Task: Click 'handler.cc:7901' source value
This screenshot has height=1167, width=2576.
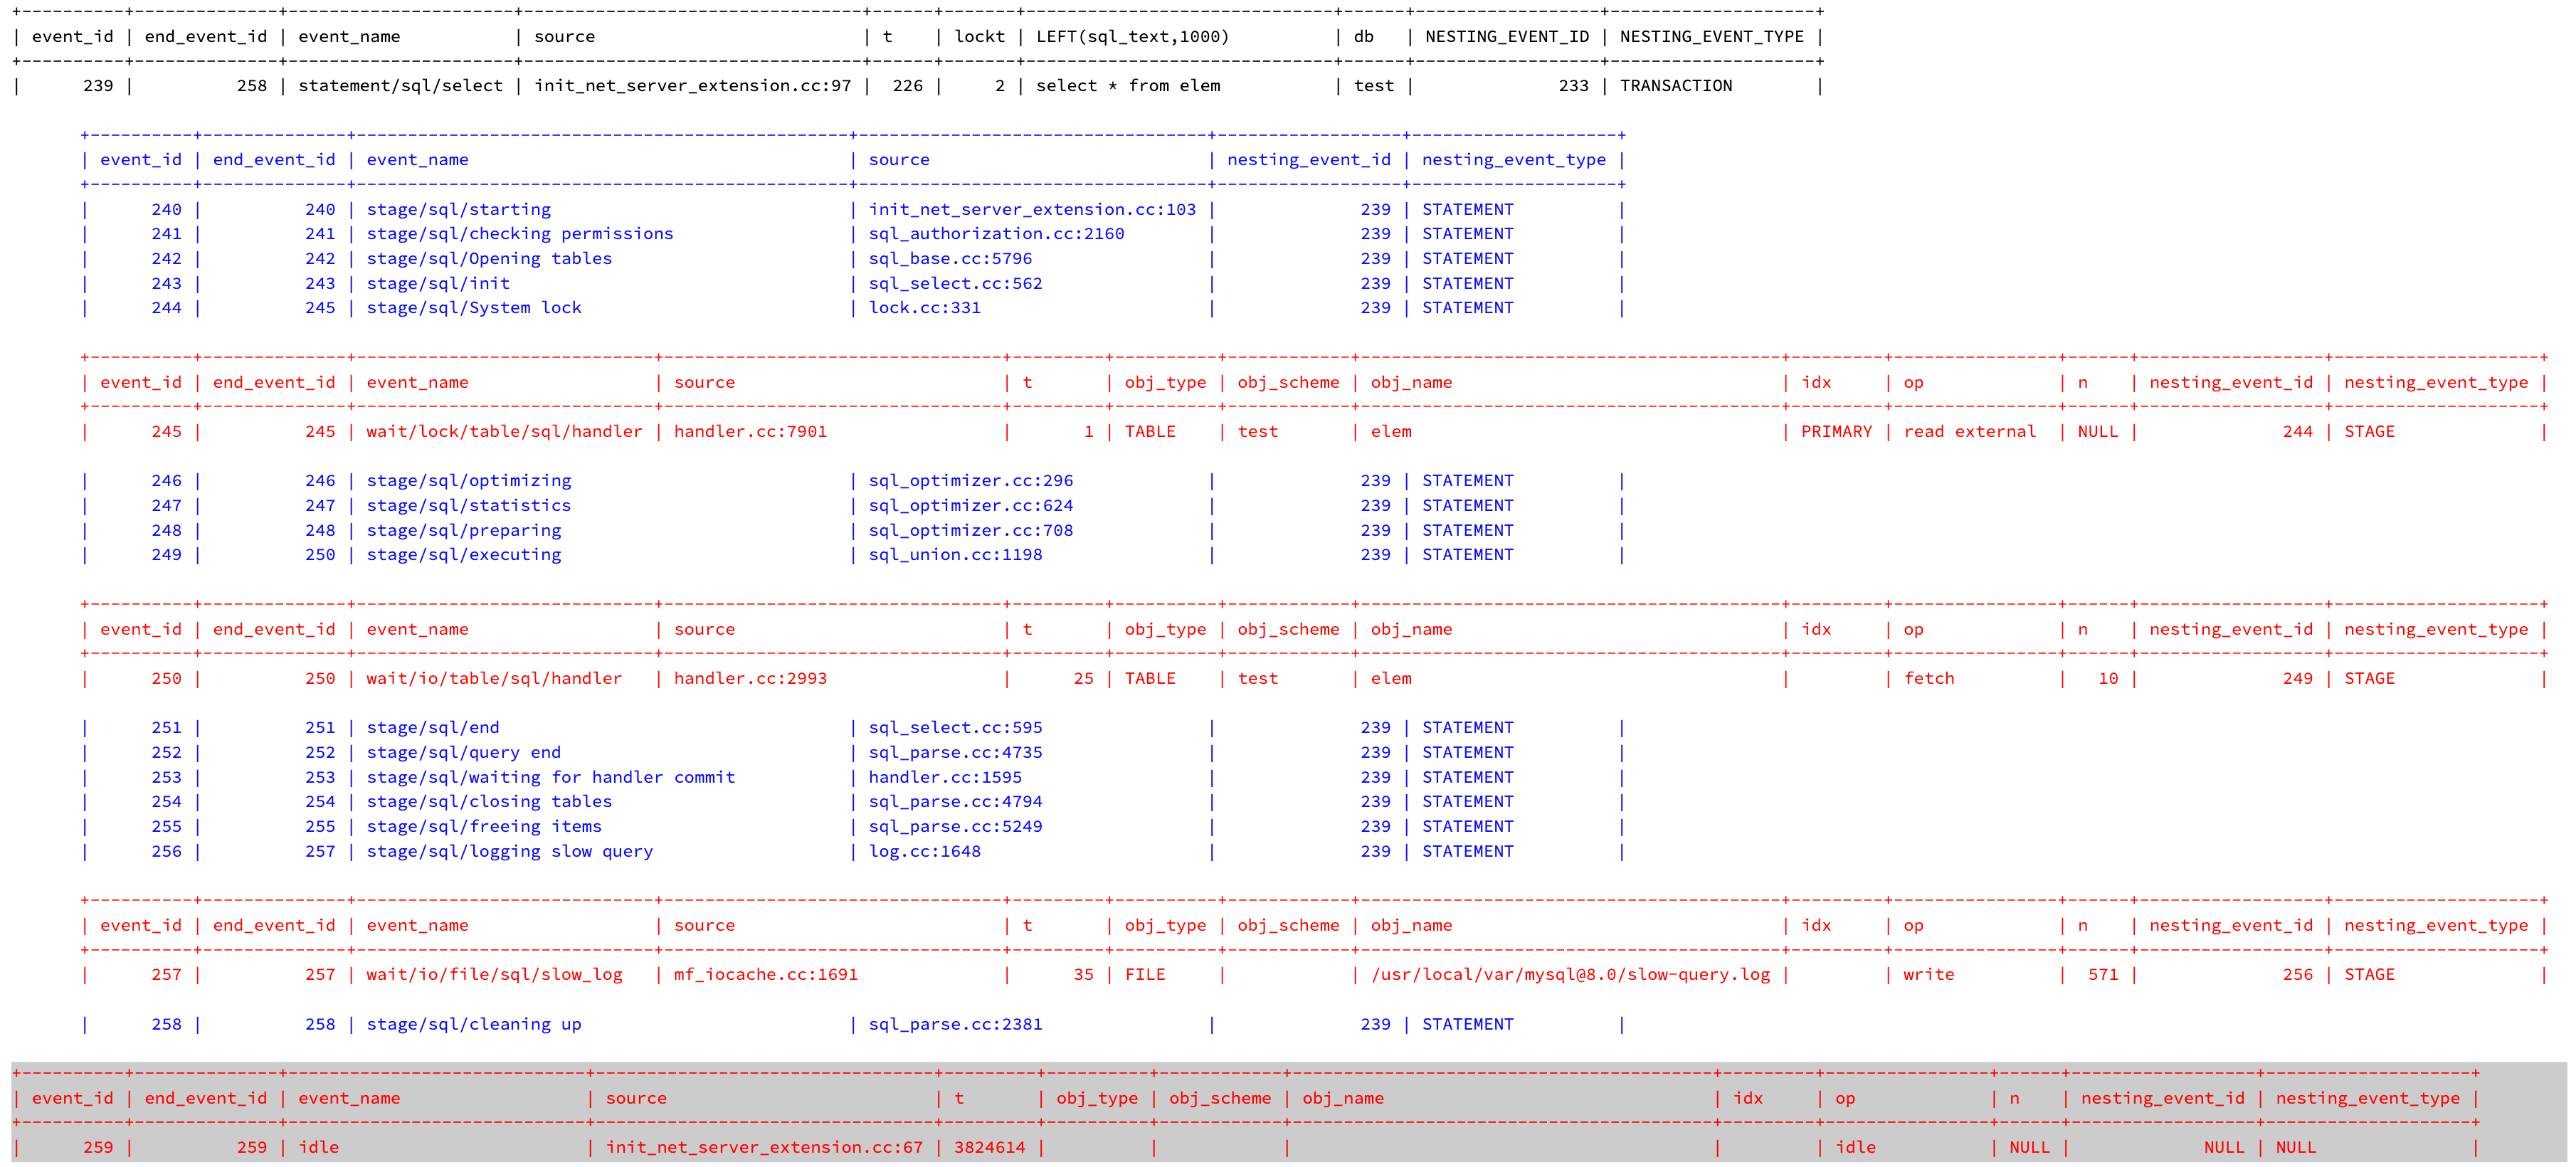Action: [750, 432]
